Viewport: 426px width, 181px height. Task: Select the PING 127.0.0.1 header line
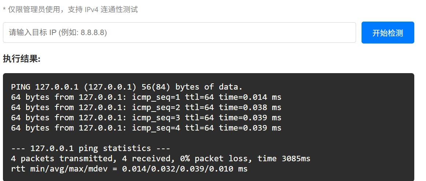[x=127, y=87]
